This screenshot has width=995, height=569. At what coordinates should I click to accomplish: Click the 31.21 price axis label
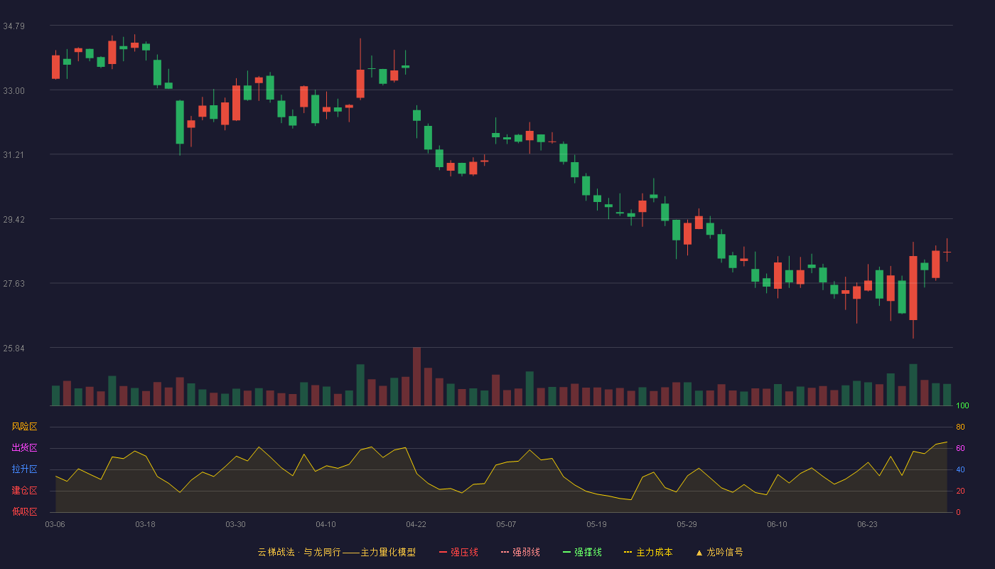pos(14,155)
